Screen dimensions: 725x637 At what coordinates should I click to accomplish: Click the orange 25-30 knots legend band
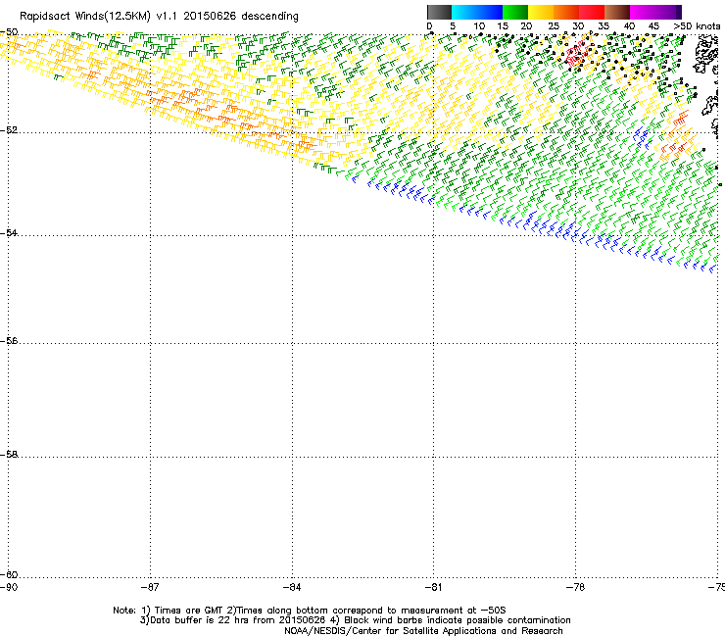coord(566,12)
